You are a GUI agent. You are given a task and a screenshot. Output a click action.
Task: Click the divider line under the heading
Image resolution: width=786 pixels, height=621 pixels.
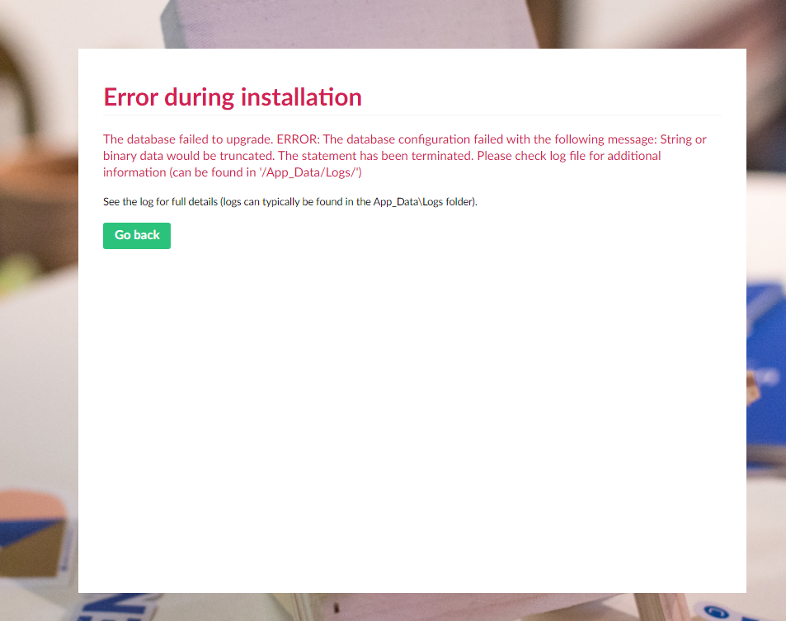coord(412,114)
